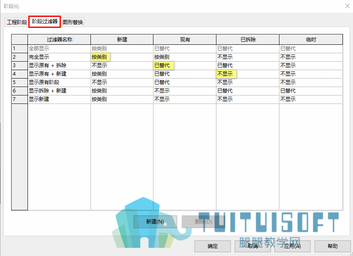
Task: Open 新建 cell of 显示原有 + 拆除 row
Action: pos(122,65)
